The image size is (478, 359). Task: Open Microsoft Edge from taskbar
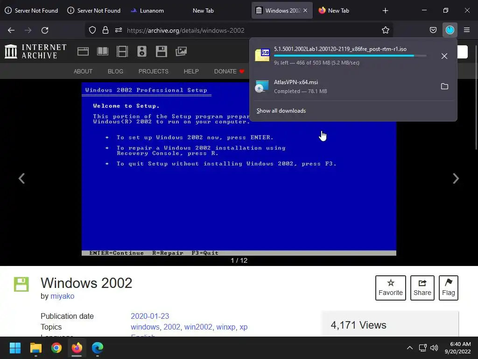point(98,348)
